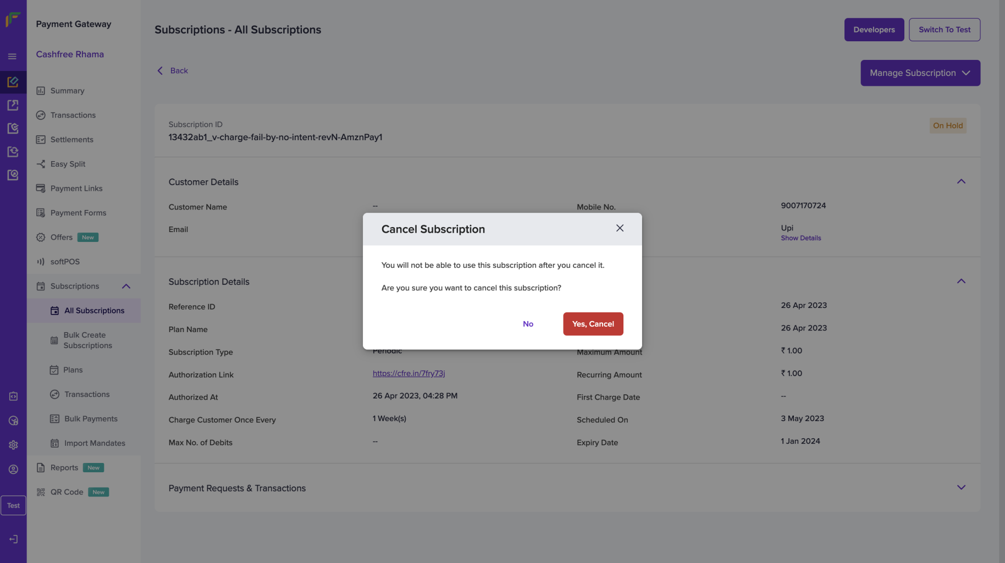Open the authorization link https://cfre.in/7fry73j
The width and height of the screenshot is (1005, 563).
(408, 373)
